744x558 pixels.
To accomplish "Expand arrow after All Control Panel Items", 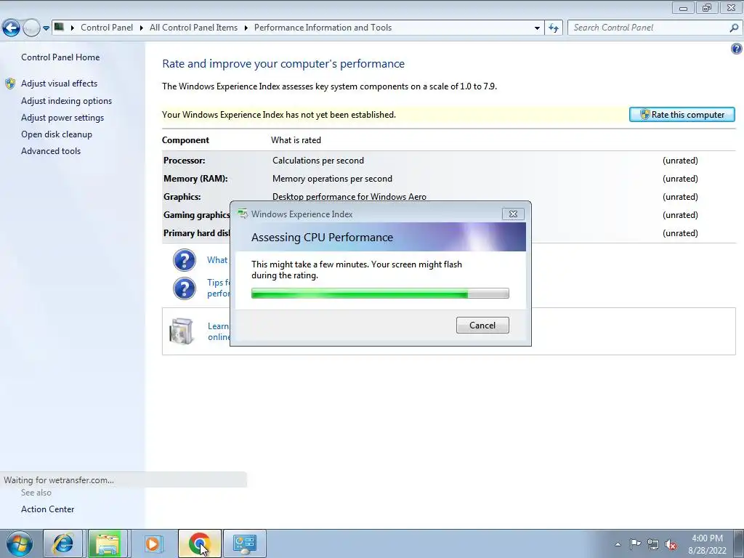I will pos(246,28).
